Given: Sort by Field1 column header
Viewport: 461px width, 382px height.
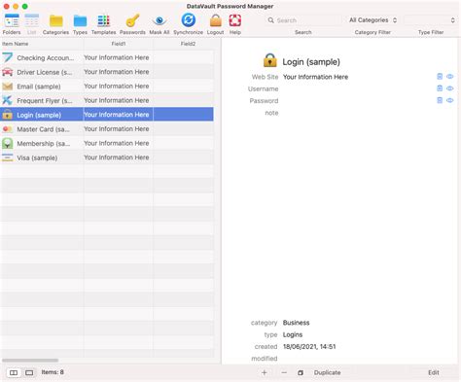Looking at the screenshot, I should tap(119, 44).
